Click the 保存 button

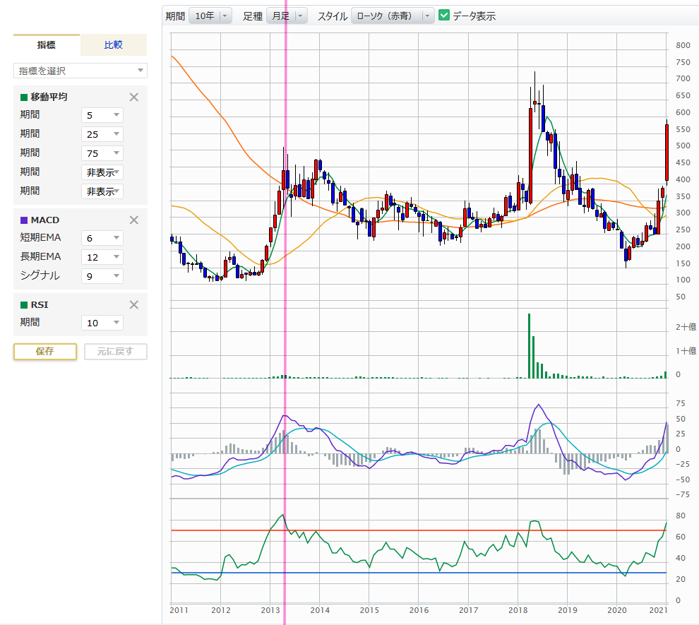[45, 351]
